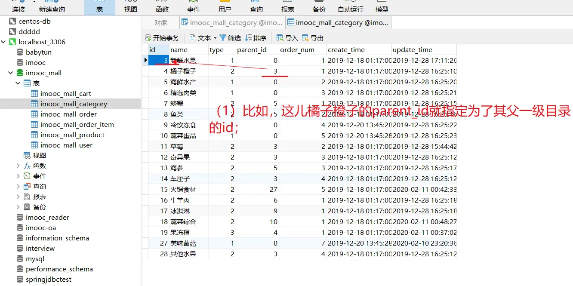Click parent_id value 27 cell
Screen dimensions: 573x286
257,189
